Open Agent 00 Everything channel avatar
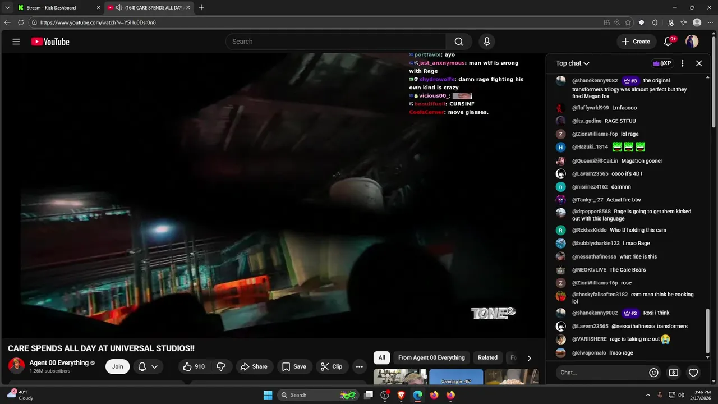 [x=16, y=366]
